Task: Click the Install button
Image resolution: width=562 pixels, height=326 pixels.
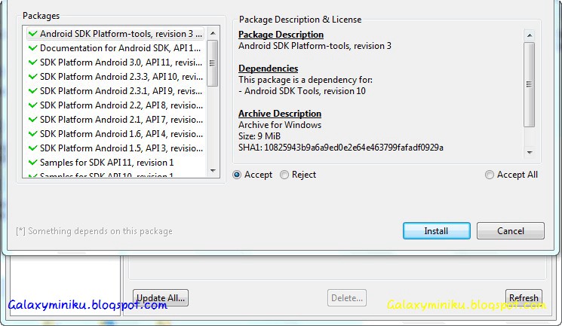Action: click(x=436, y=231)
